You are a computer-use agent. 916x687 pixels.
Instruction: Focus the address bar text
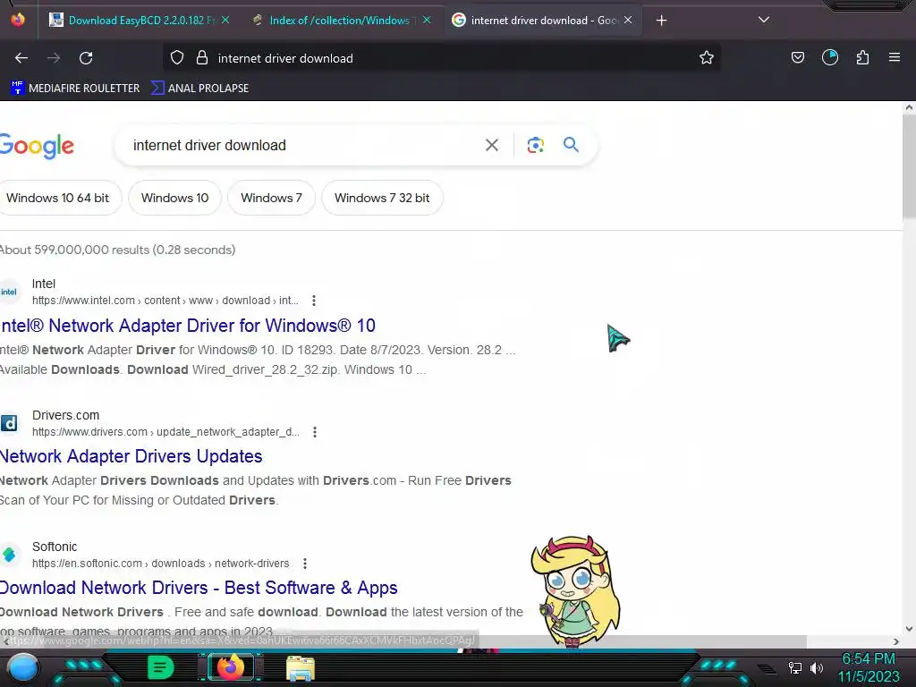[x=285, y=58]
